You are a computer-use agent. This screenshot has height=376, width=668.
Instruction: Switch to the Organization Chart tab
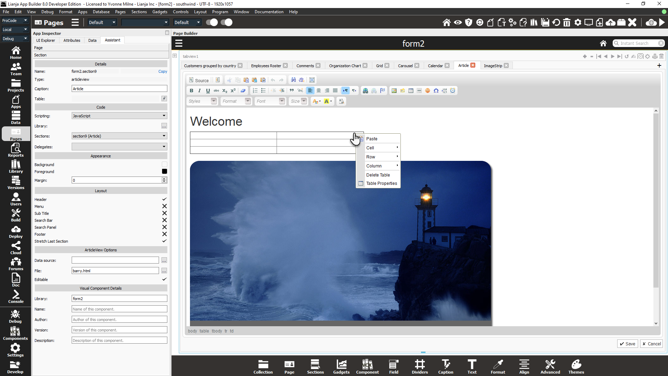tap(345, 66)
